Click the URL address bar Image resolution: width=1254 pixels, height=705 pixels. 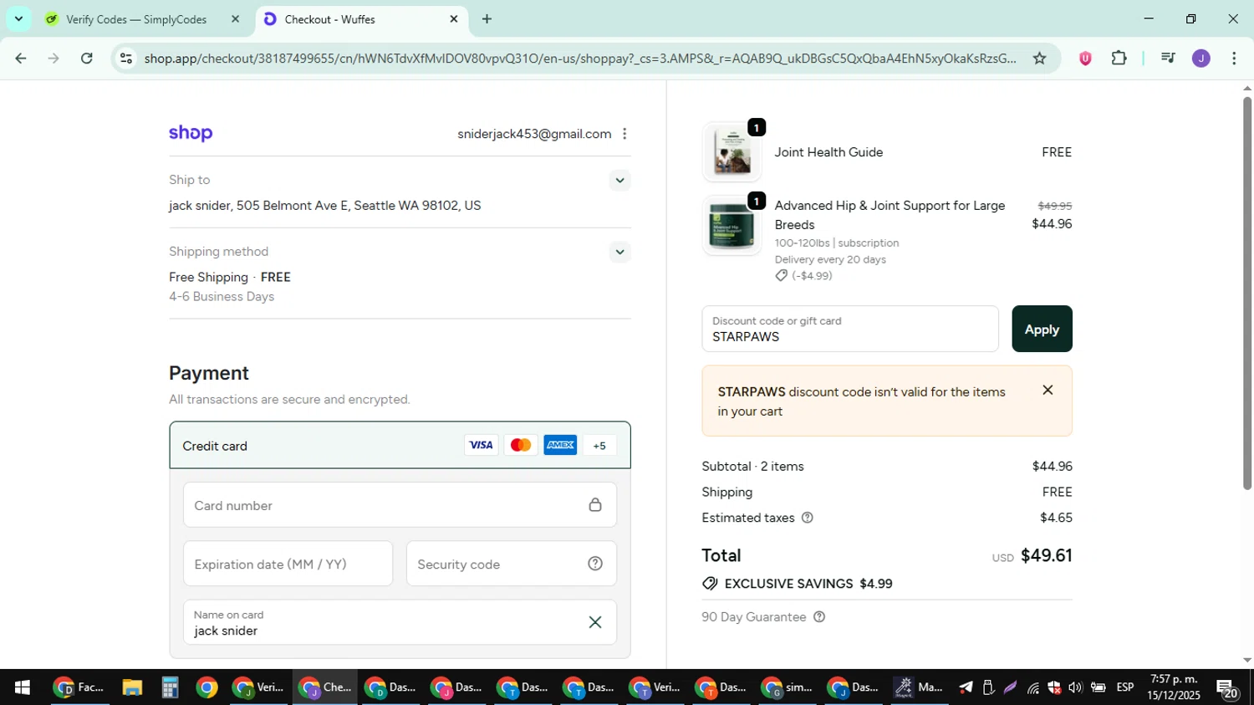point(579,59)
